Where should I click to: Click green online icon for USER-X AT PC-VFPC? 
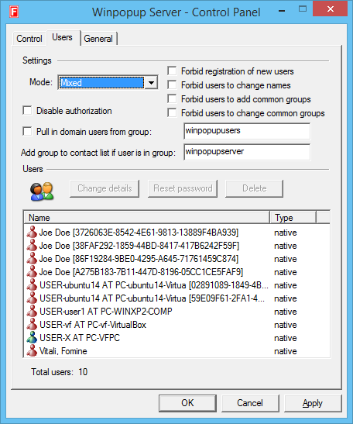pyautogui.click(x=32, y=337)
